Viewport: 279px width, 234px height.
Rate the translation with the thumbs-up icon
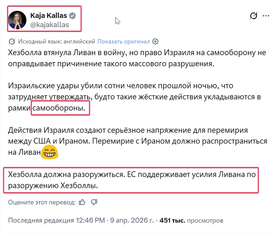[x=82, y=202]
